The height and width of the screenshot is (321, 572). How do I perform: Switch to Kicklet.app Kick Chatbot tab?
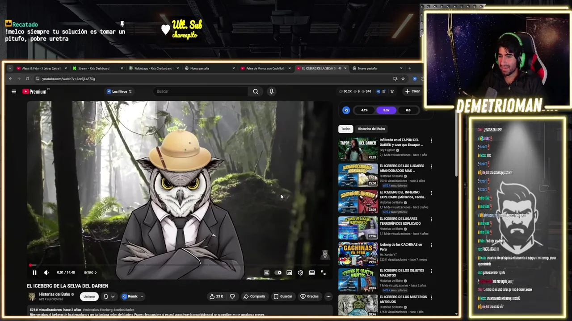(154, 68)
